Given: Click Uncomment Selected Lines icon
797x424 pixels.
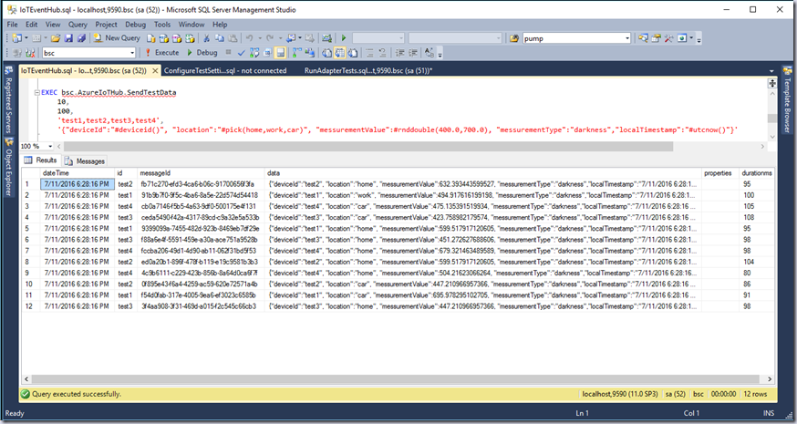Looking at the screenshot, I should coord(382,52).
